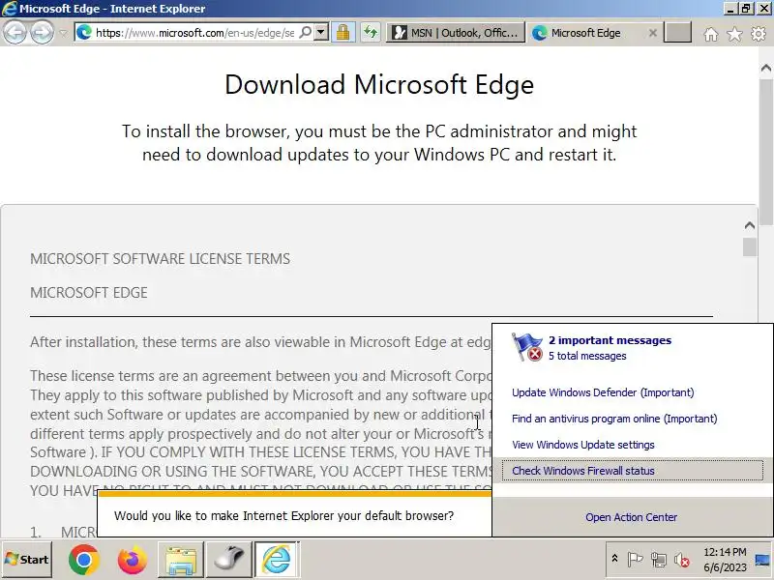Go back using the browser Back arrow
This screenshot has height=580, width=774.
click(x=15, y=33)
